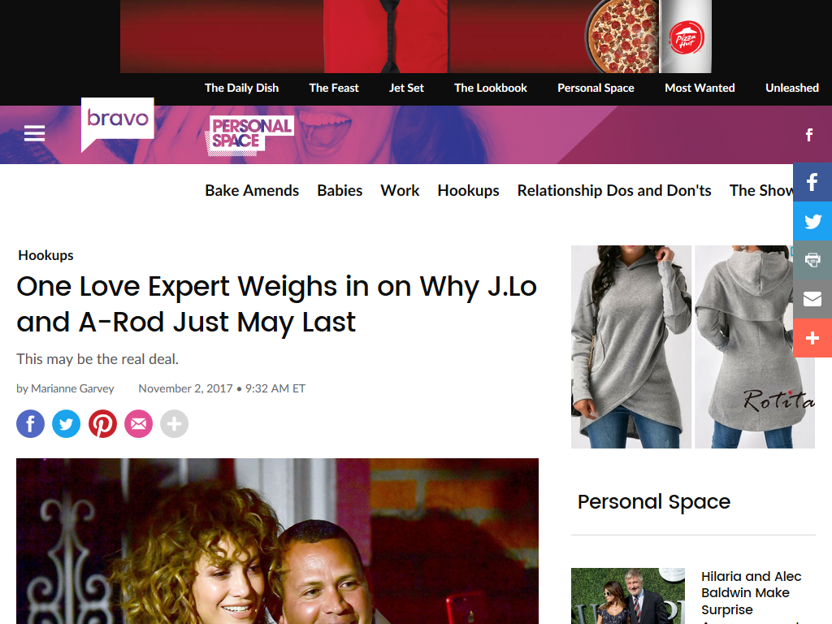Open the hamburger menu icon

coord(34,133)
